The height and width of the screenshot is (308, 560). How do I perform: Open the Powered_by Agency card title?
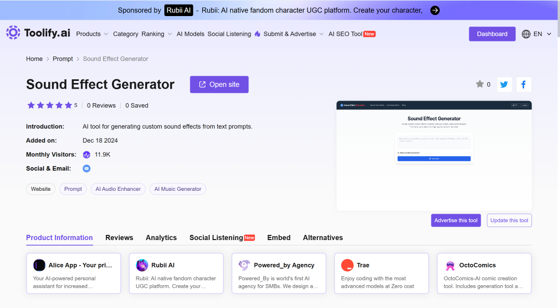pos(284,265)
